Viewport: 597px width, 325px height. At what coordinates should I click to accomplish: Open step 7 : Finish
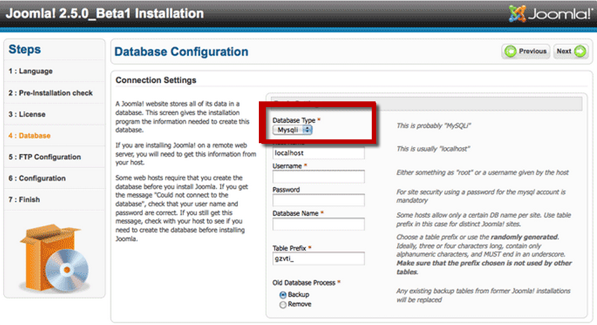point(24,200)
